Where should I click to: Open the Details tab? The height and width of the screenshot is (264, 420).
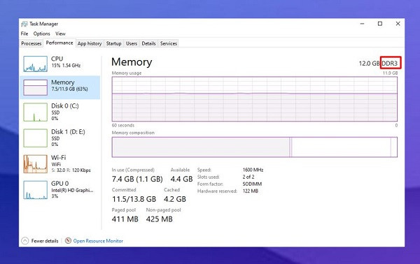[148, 43]
